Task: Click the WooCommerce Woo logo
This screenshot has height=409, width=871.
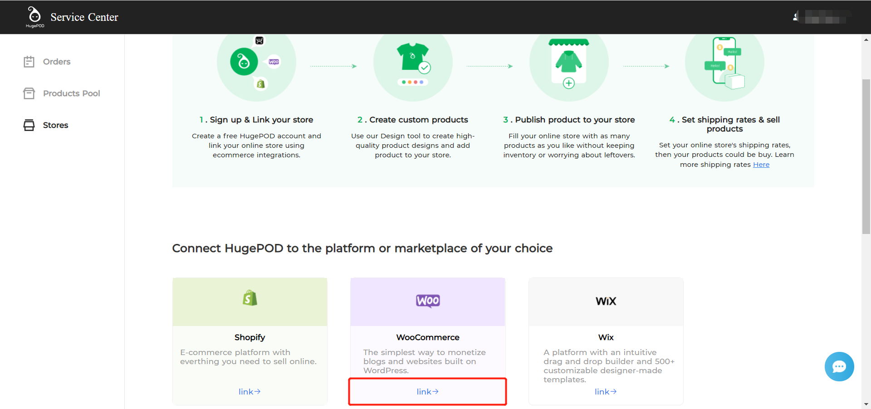Action: click(428, 301)
